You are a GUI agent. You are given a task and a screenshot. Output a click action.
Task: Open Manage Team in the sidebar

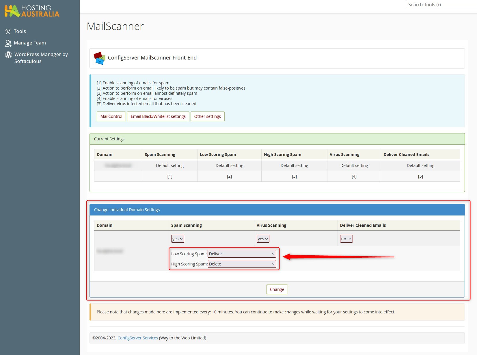tap(30, 43)
